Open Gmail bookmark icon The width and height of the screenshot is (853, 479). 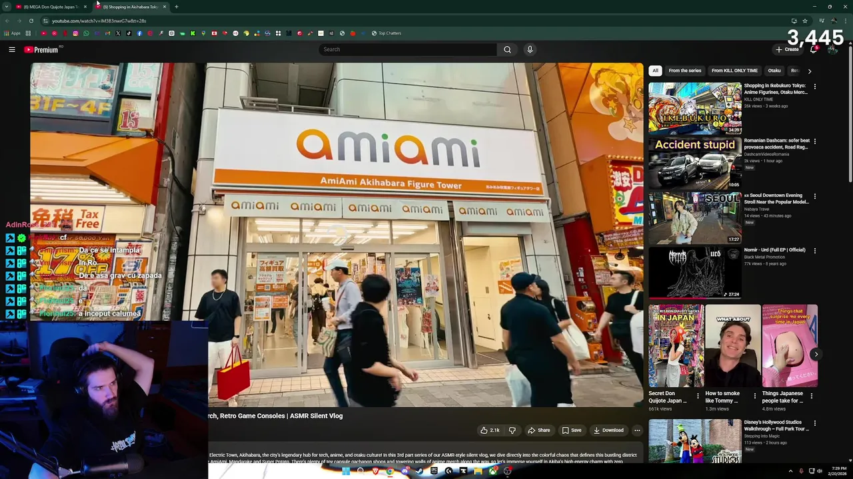[x=107, y=33]
